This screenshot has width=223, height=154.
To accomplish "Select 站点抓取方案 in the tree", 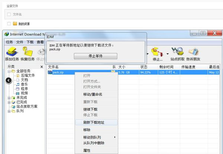I will point(27,107).
